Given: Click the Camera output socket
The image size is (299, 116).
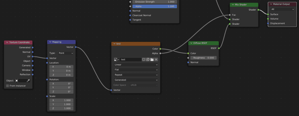Looking at the screenshot, I should [x=33, y=65].
